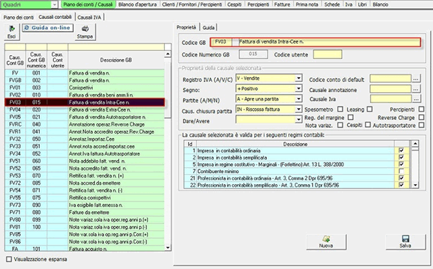This screenshot has width=433, height=269.
Task: Open the Quadri dropdown at top
Action: pos(56,4)
